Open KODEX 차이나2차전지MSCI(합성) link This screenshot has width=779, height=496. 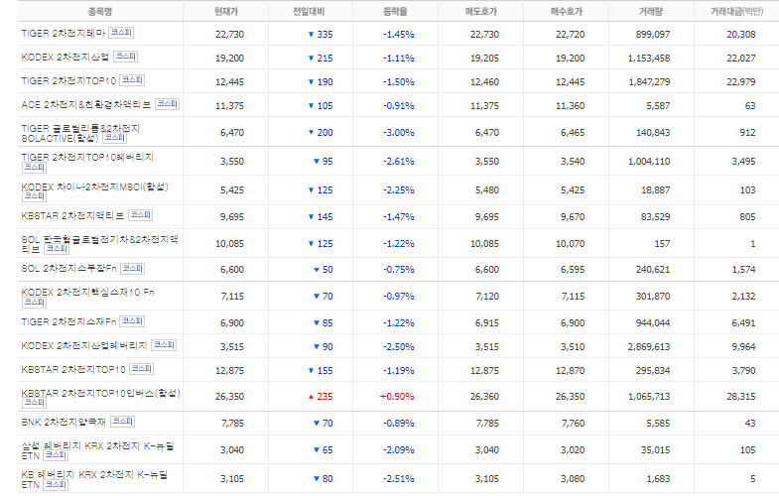point(95,186)
